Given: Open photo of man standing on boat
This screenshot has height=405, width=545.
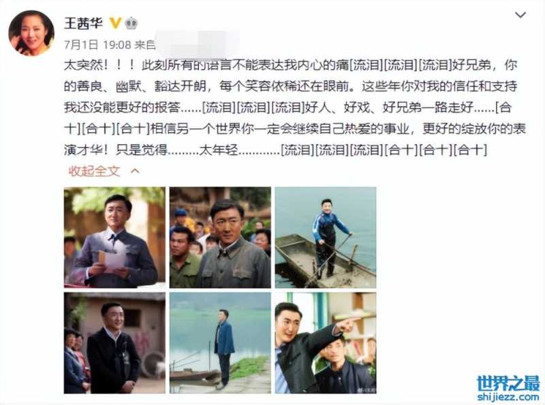Looking at the screenshot, I should 326,238.
